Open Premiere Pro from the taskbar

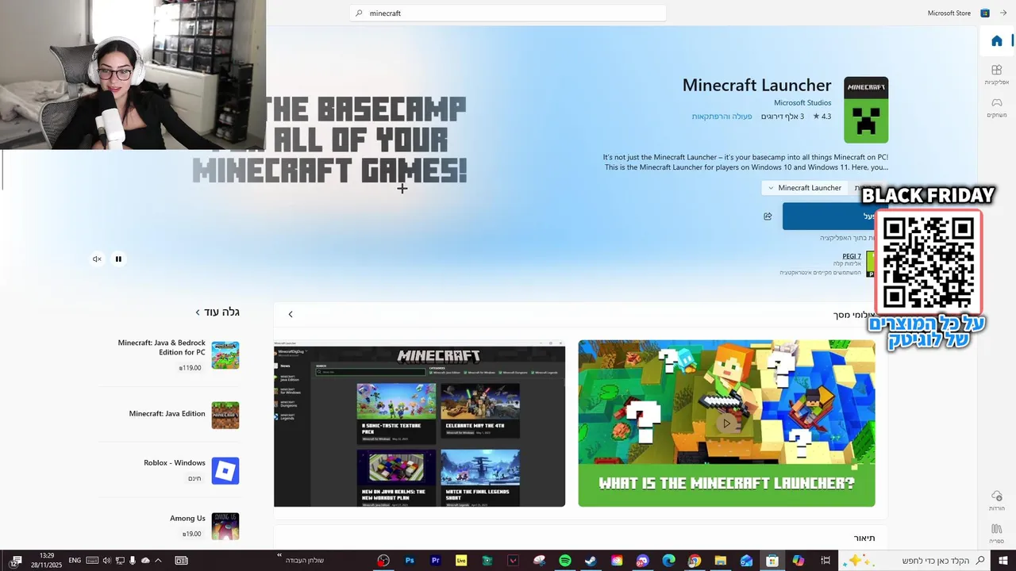[436, 561]
